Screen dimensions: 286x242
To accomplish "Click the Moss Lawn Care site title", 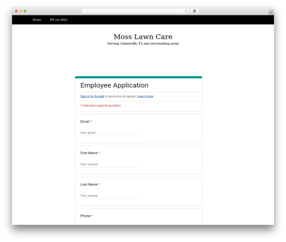I will tap(143, 37).
